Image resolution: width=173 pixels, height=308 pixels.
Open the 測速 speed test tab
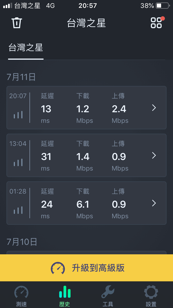(x=21, y=296)
